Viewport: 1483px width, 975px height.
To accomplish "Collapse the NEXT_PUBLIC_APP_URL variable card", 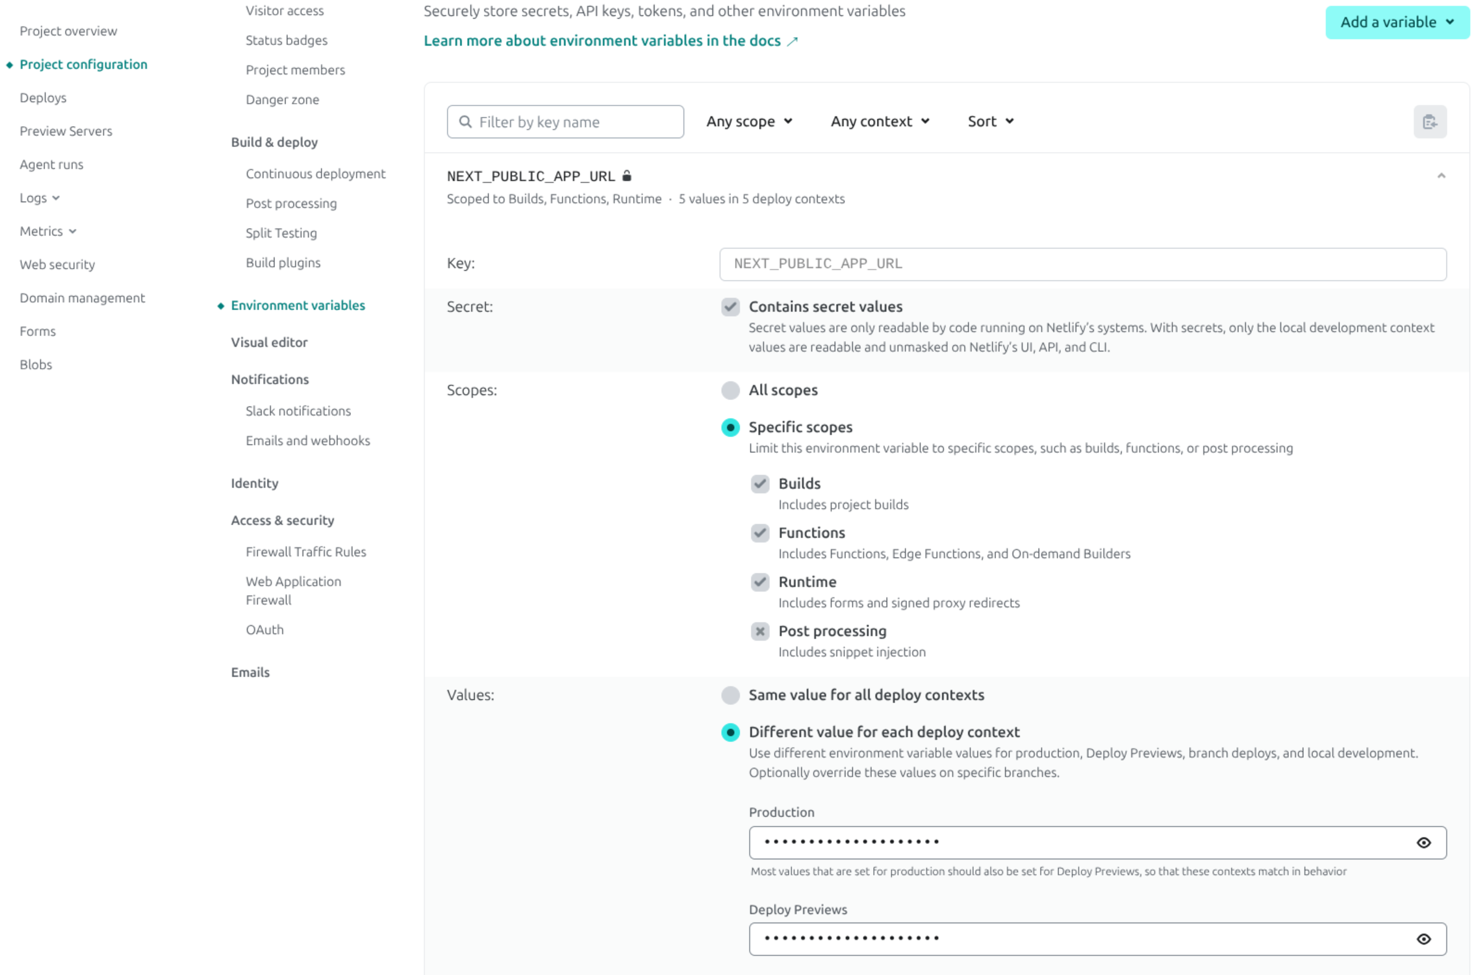I will (1441, 175).
